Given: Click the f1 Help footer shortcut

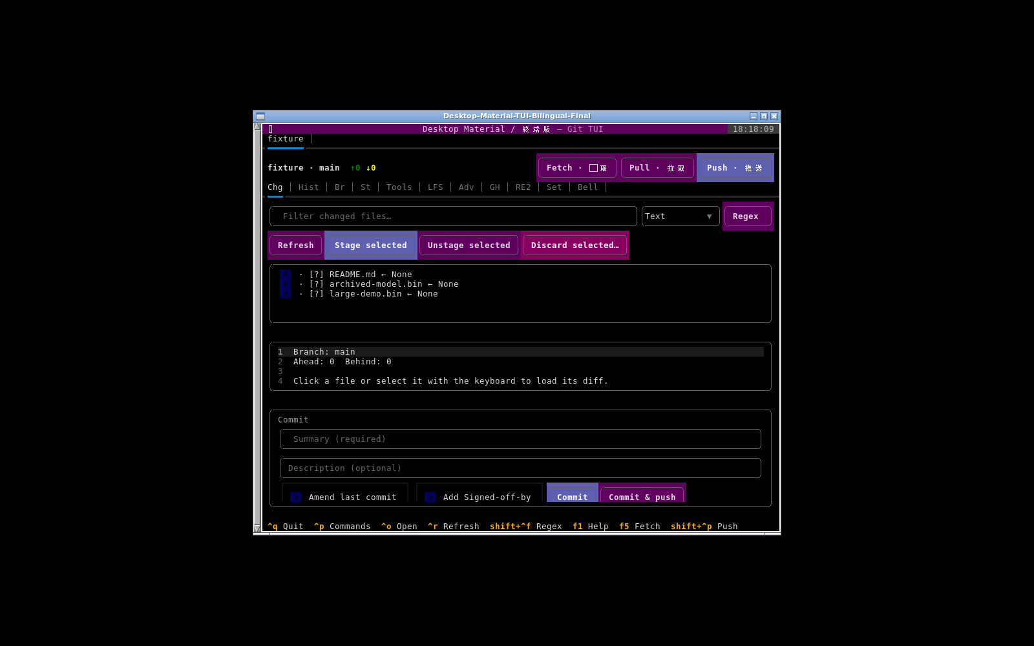Looking at the screenshot, I should (591, 526).
